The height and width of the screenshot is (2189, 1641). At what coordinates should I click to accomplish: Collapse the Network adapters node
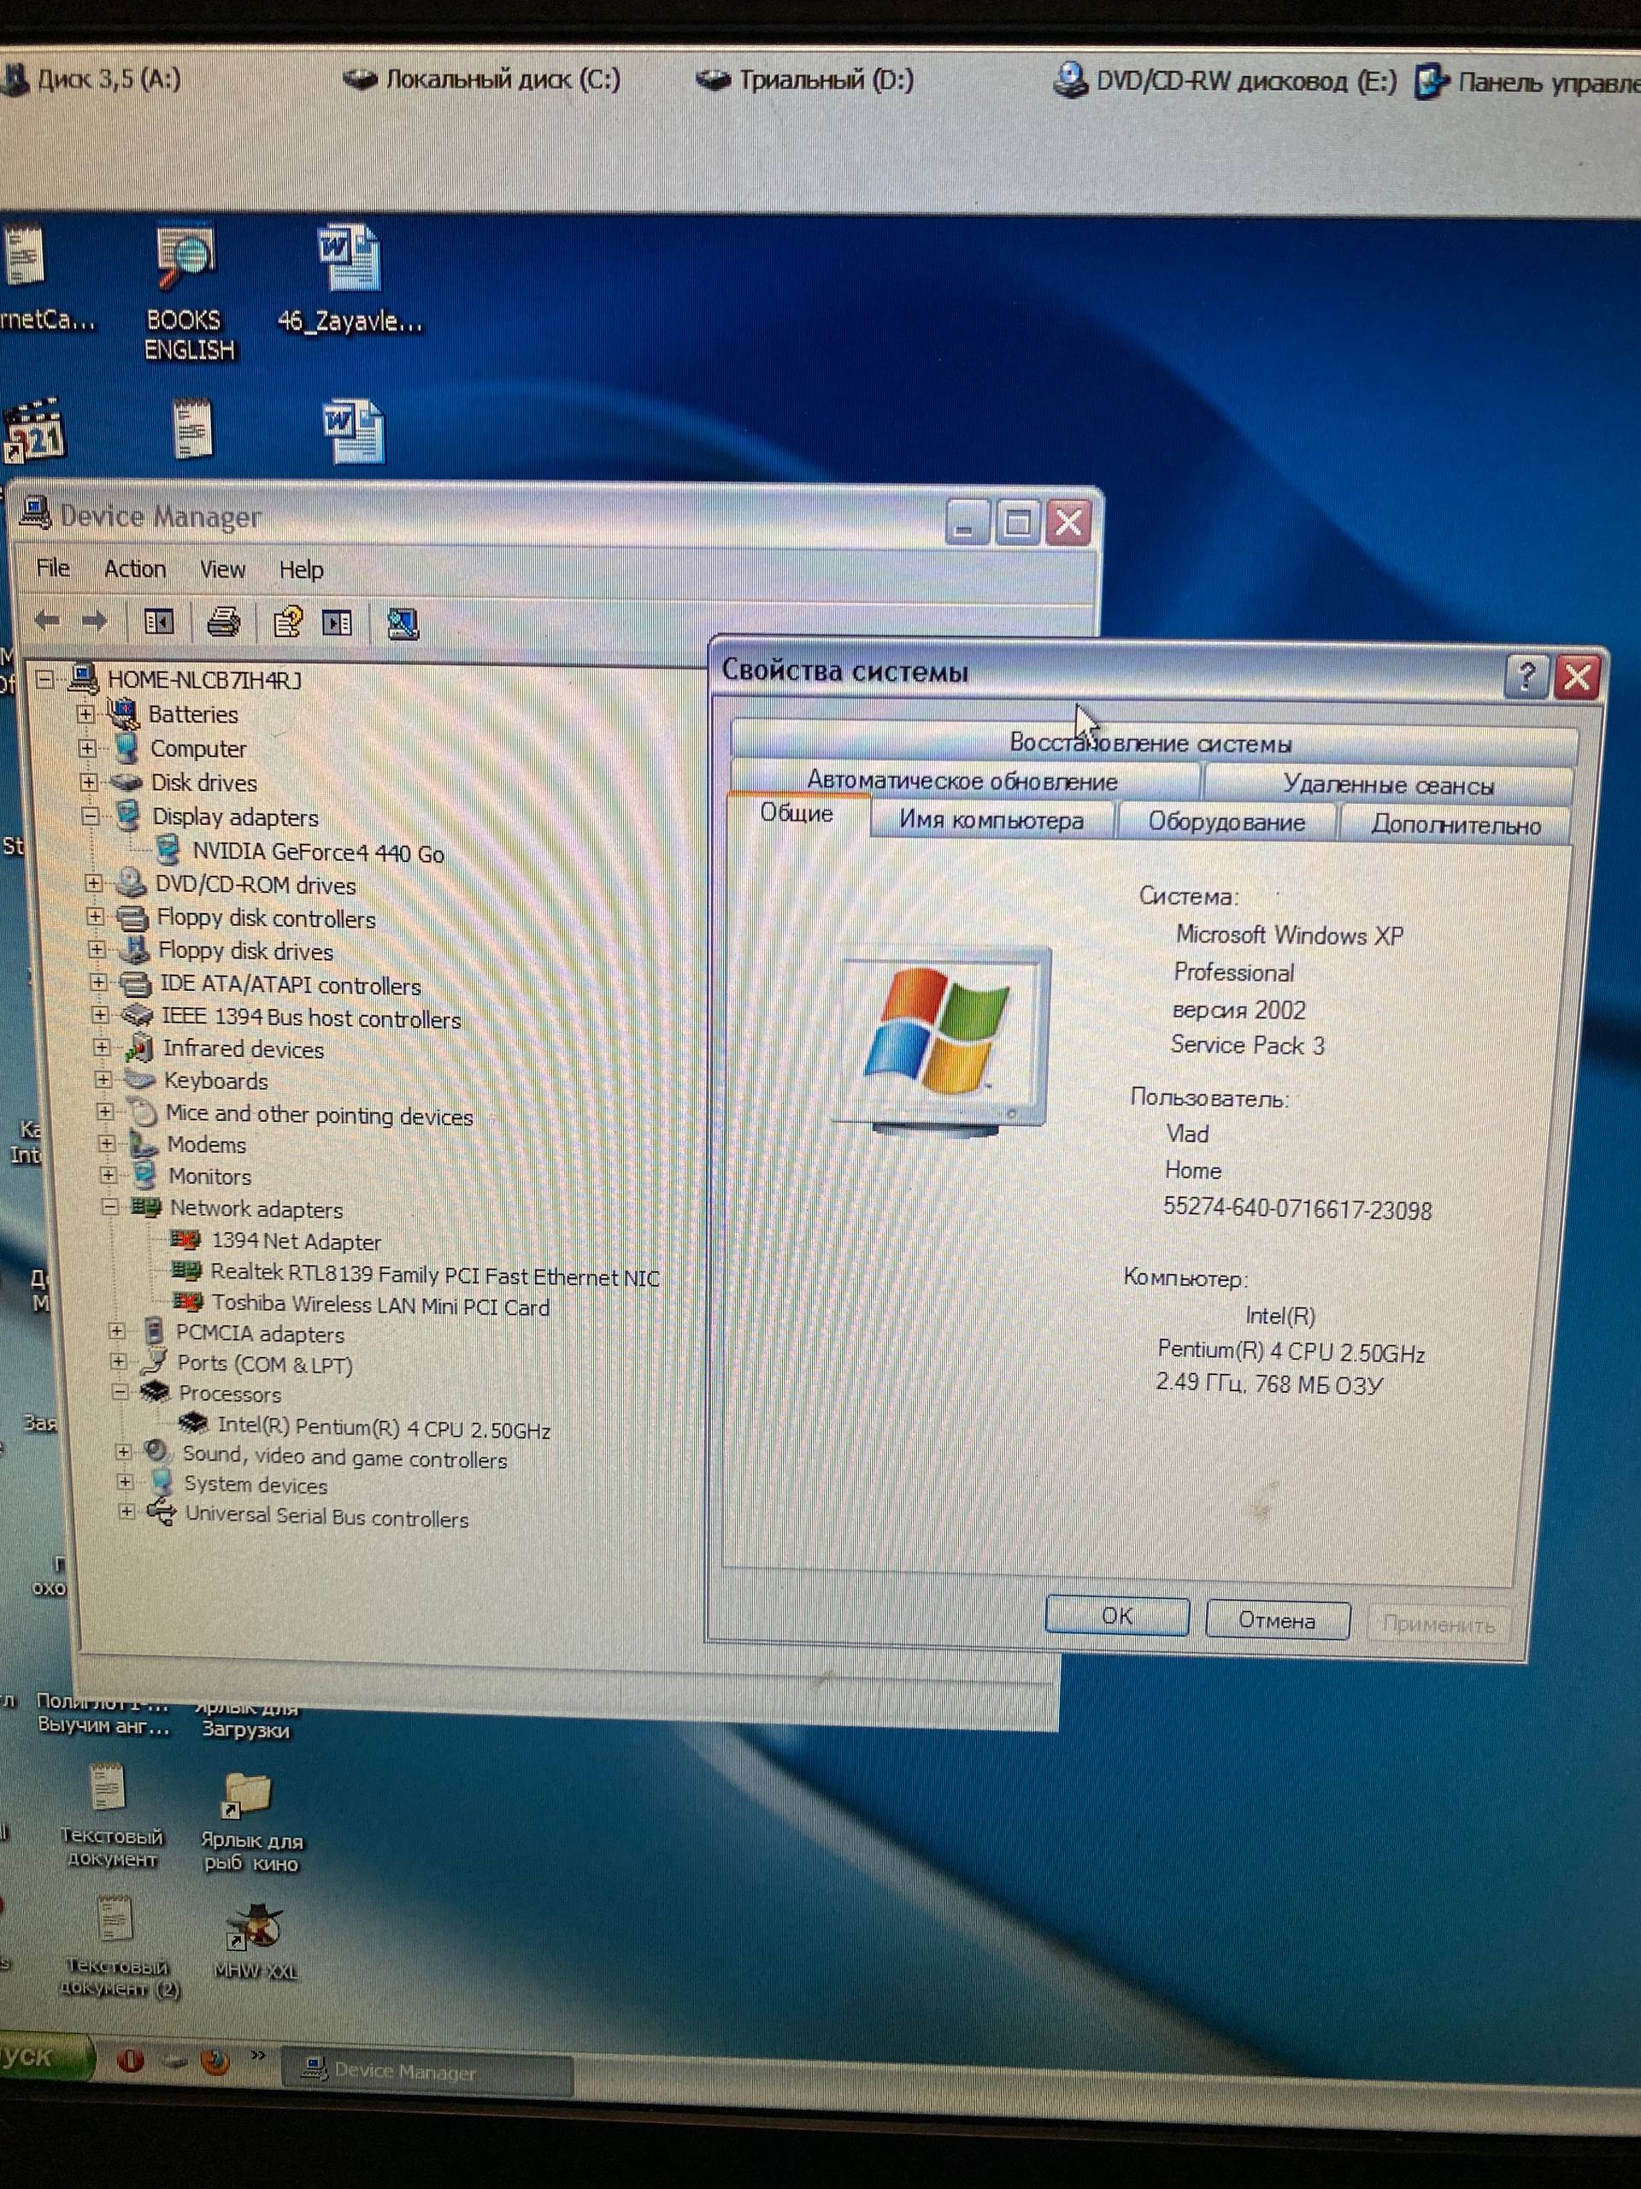coord(109,1207)
